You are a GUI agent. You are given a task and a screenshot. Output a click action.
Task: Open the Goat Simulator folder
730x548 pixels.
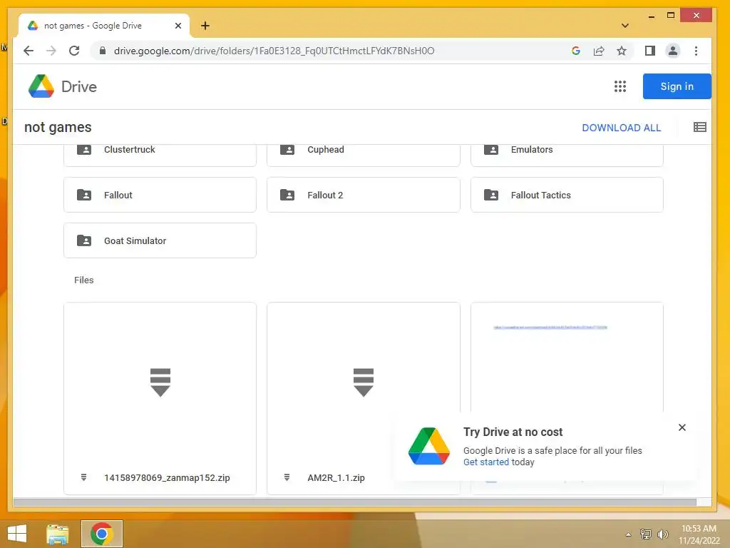point(160,240)
